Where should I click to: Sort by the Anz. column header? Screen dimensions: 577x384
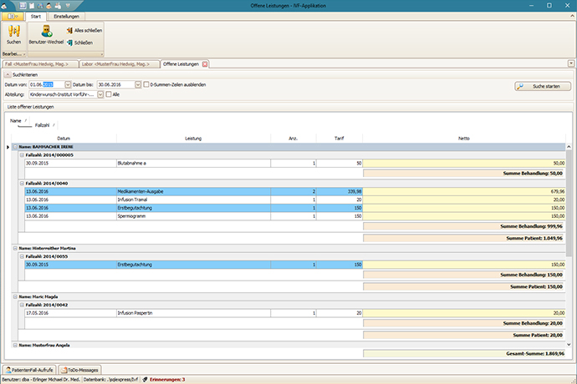[x=294, y=139]
